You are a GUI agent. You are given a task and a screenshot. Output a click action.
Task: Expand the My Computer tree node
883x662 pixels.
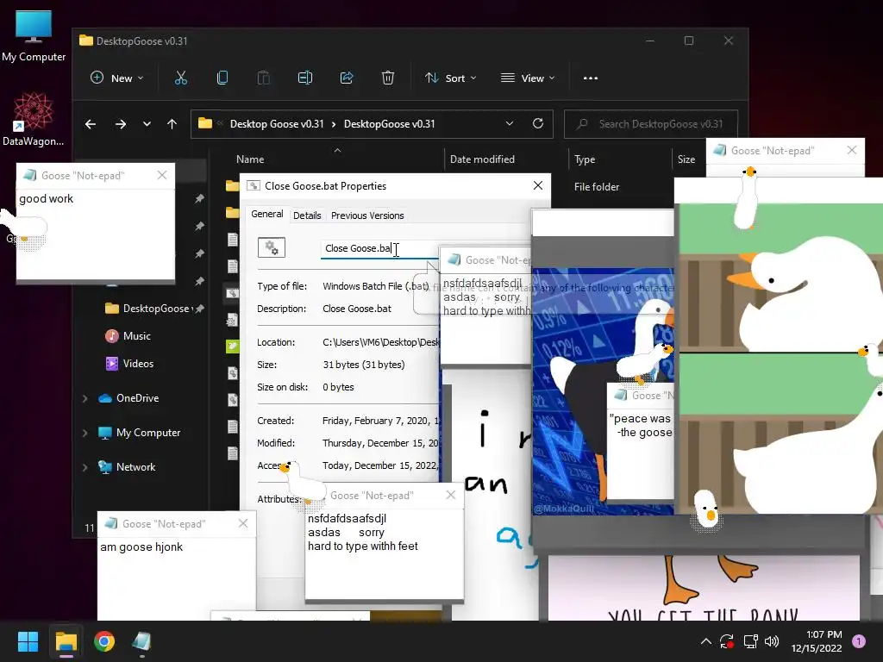85,433
